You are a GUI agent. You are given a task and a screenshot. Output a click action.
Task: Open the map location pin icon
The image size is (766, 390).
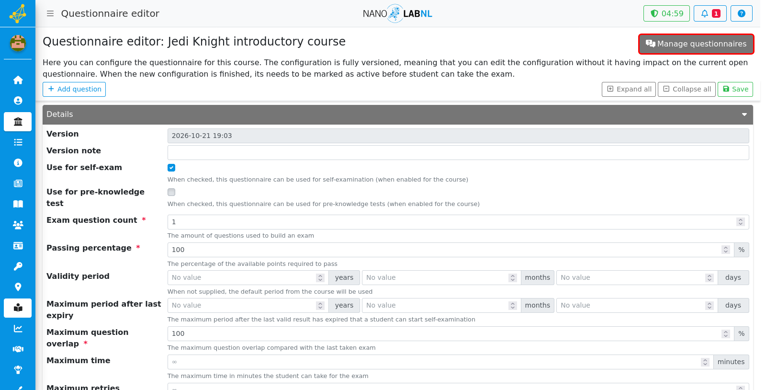(x=18, y=287)
